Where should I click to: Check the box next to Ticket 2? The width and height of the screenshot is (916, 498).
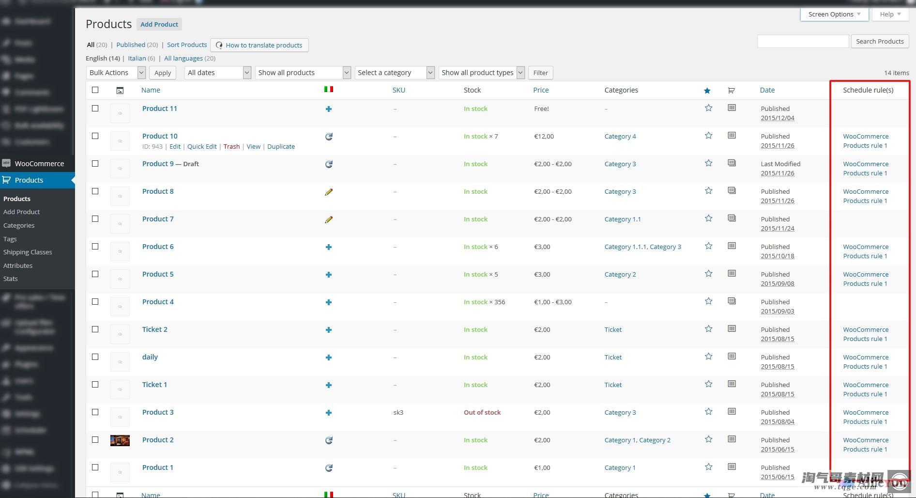[x=95, y=329]
